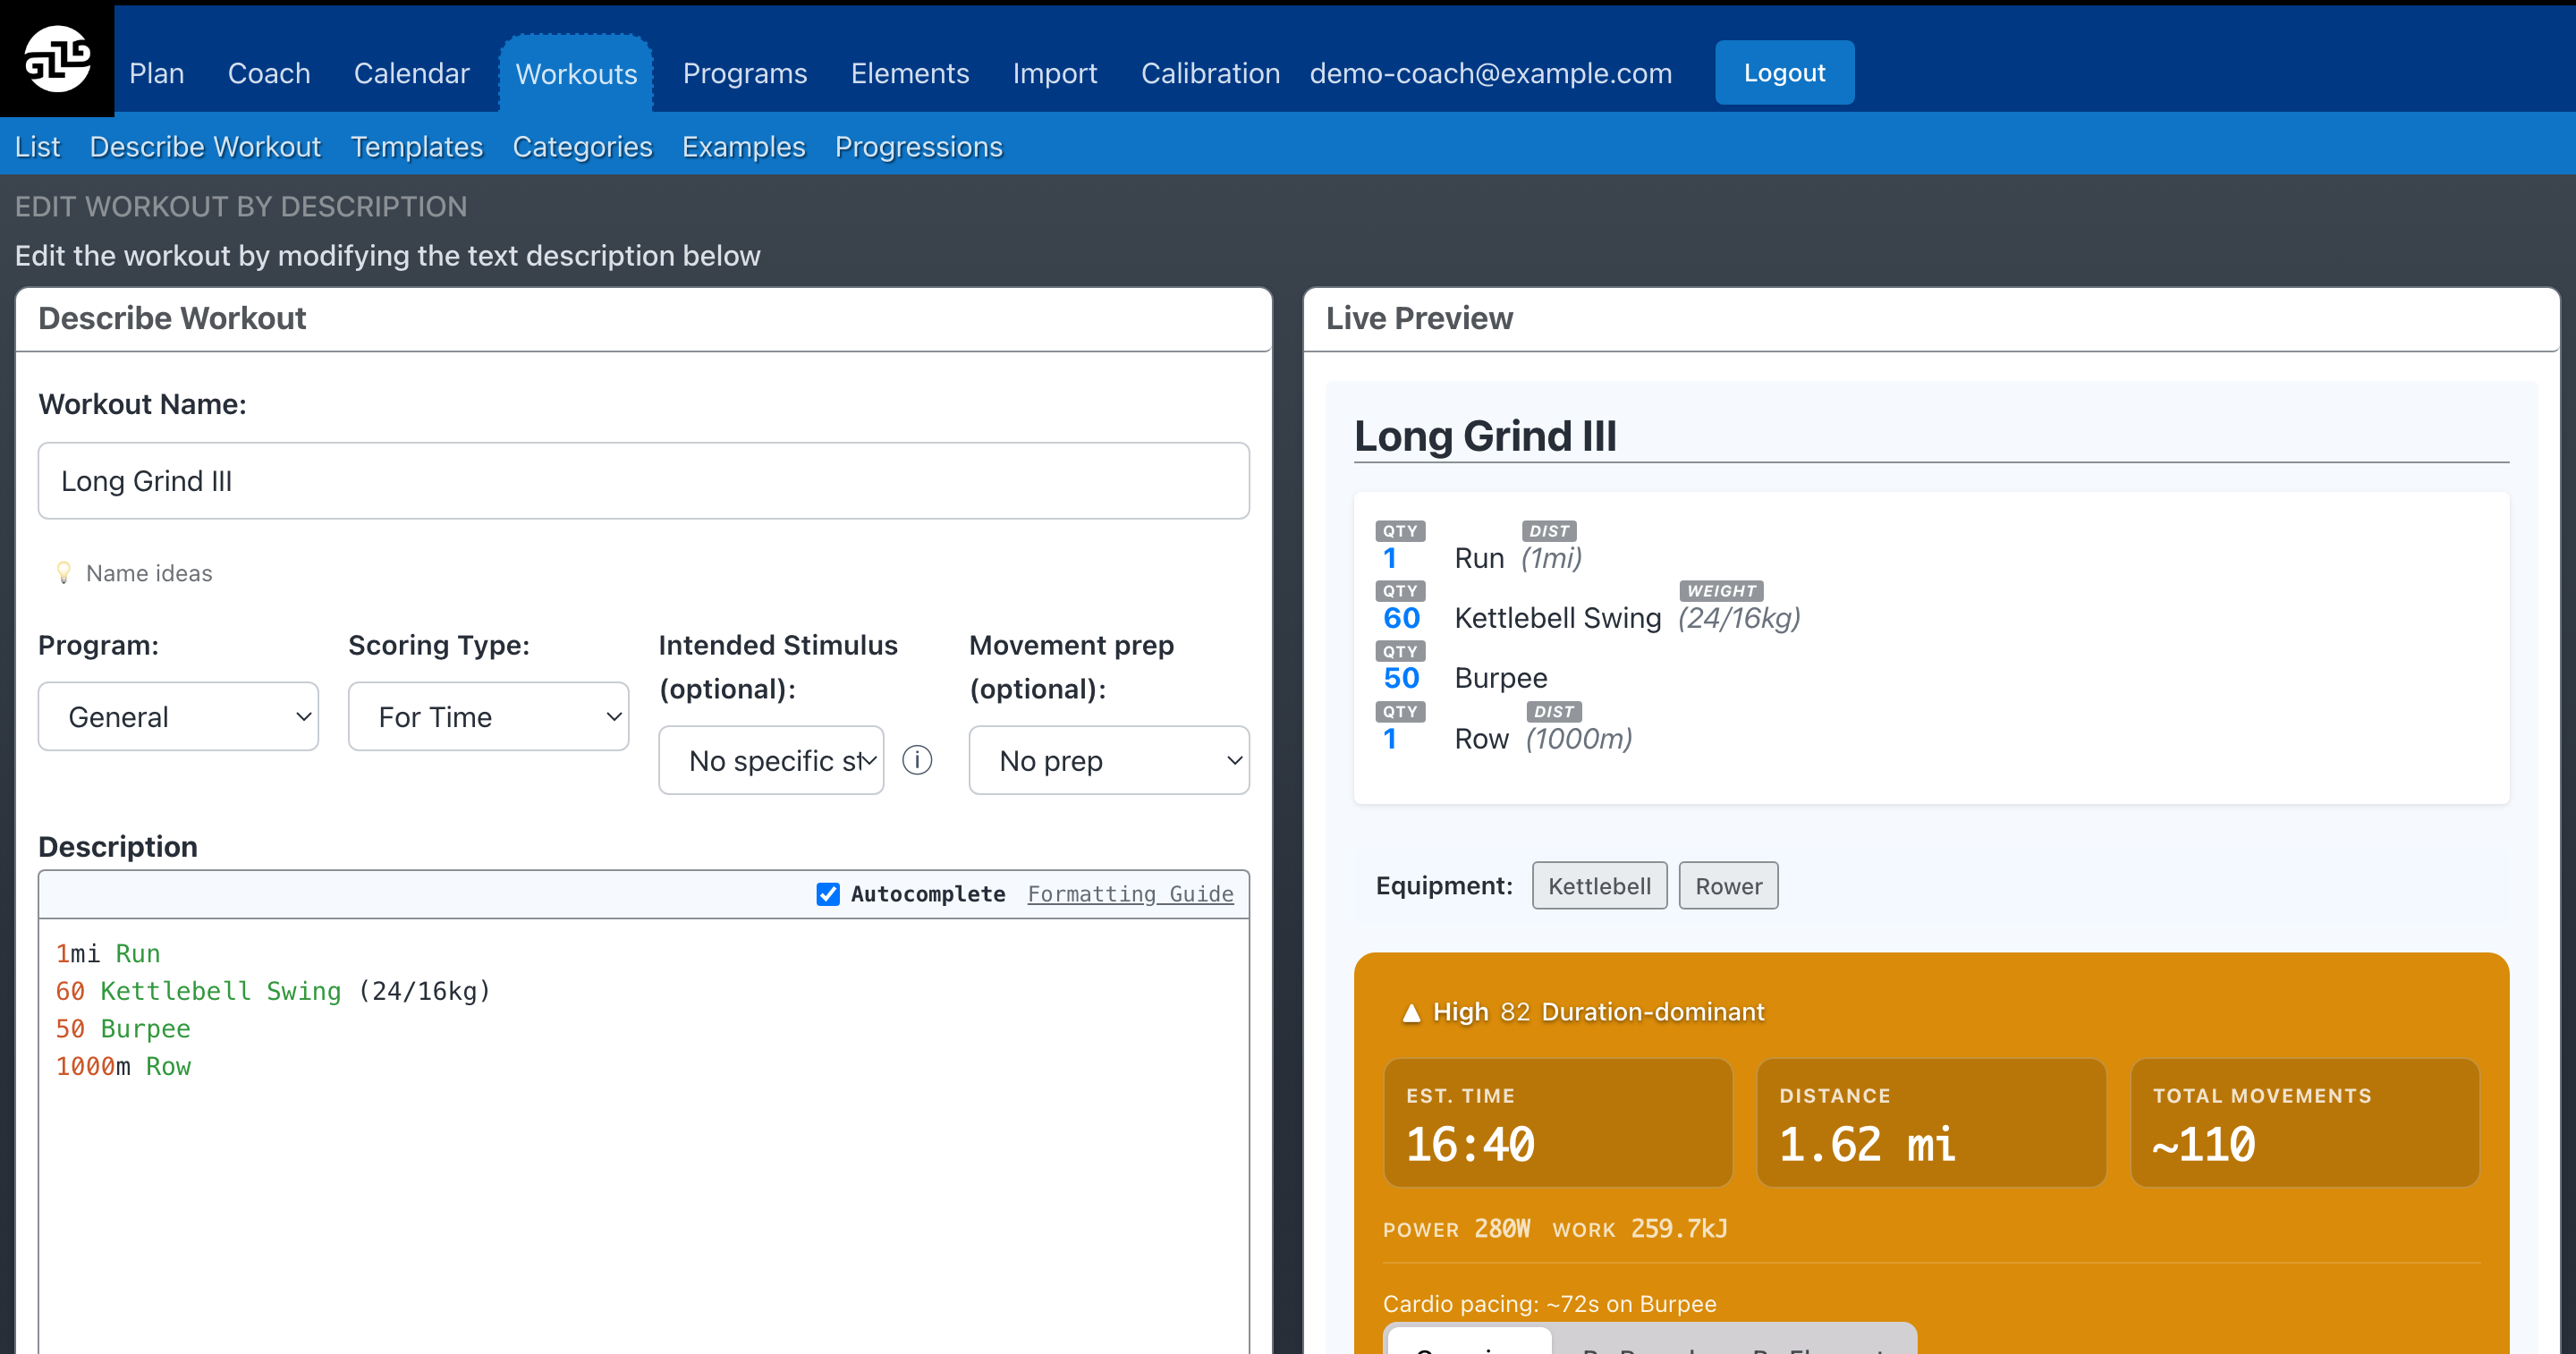This screenshot has width=2576, height=1354.
Task: Expand the Intended Stimulus dropdown
Action: [771, 760]
